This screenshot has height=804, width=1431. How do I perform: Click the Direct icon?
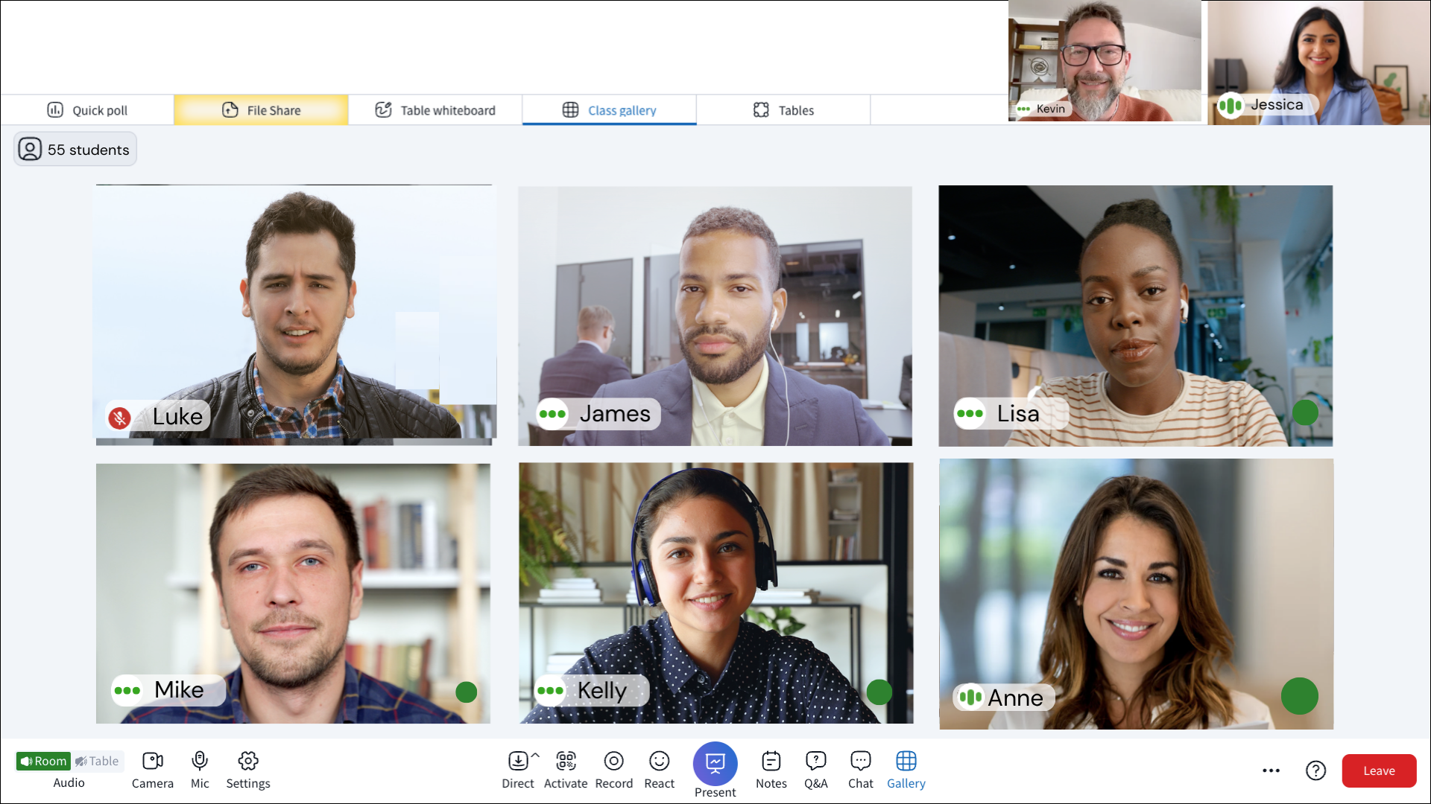tap(518, 761)
